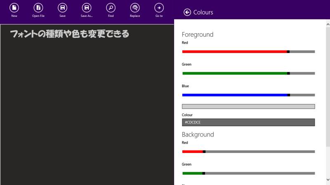Open a file with Open File icon
Image resolution: width=330 pixels, height=185 pixels.
click(38, 8)
